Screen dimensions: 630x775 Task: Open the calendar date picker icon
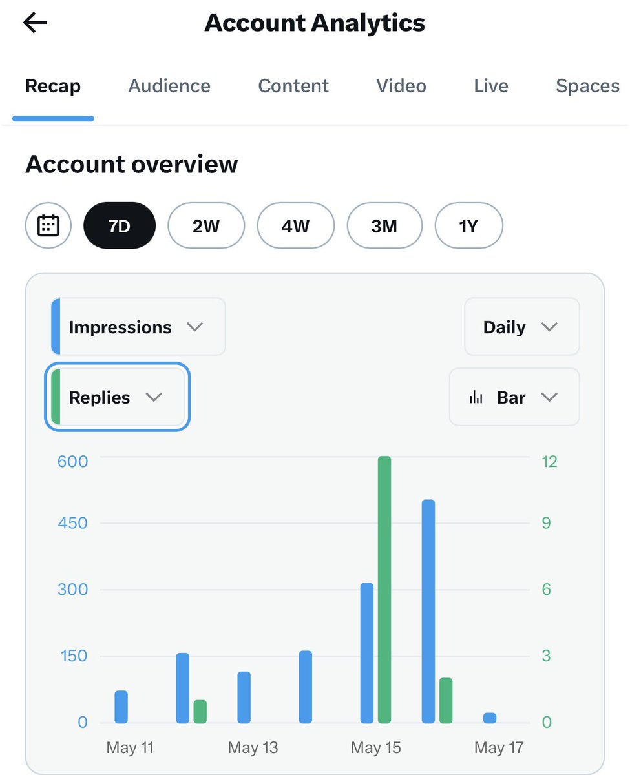tap(48, 226)
